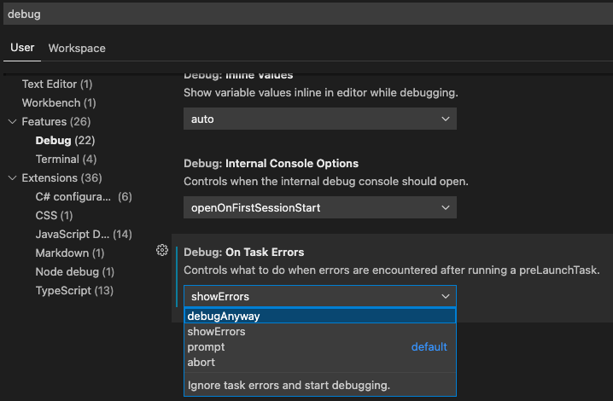Open the Inline Values auto dropdown
The image size is (613, 401).
tap(320, 119)
